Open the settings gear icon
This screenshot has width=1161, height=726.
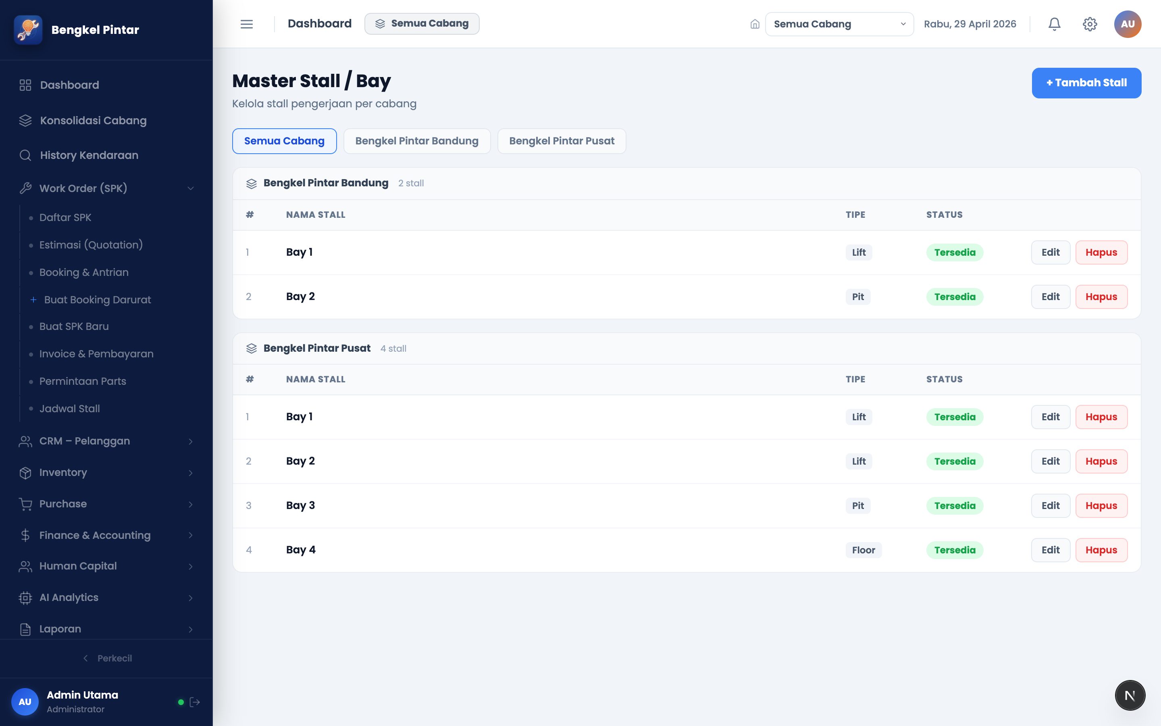(x=1090, y=24)
